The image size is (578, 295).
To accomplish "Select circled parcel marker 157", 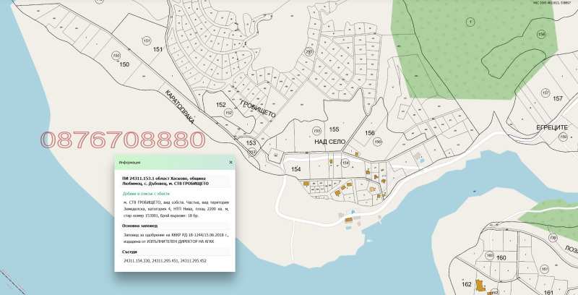I will pos(546,93).
